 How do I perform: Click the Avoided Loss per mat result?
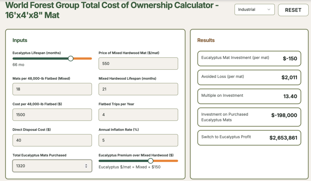point(249,77)
